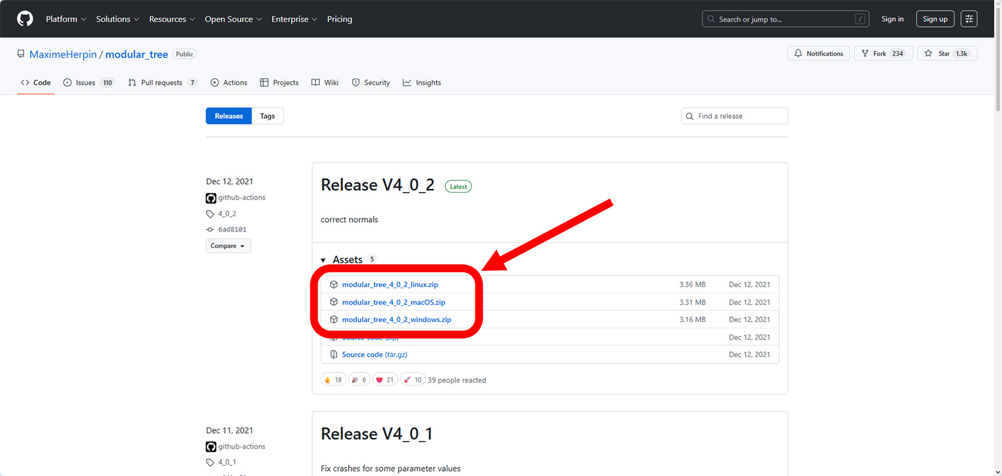Click thumbs up reaction emoji

328,380
